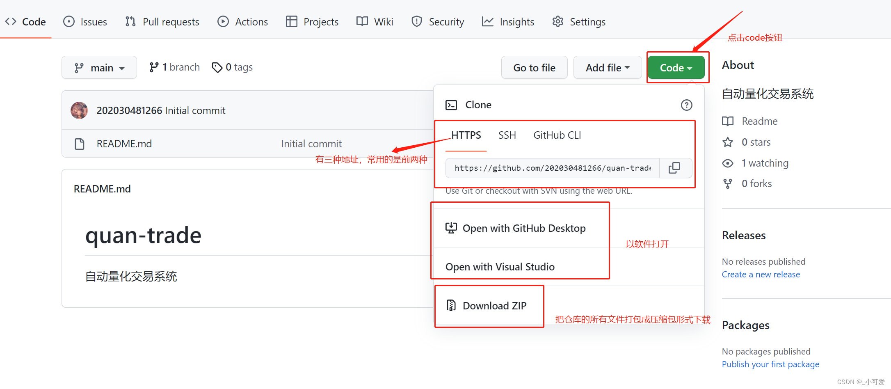Open the 202030481266 author link
891x389 pixels.
coord(129,111)
